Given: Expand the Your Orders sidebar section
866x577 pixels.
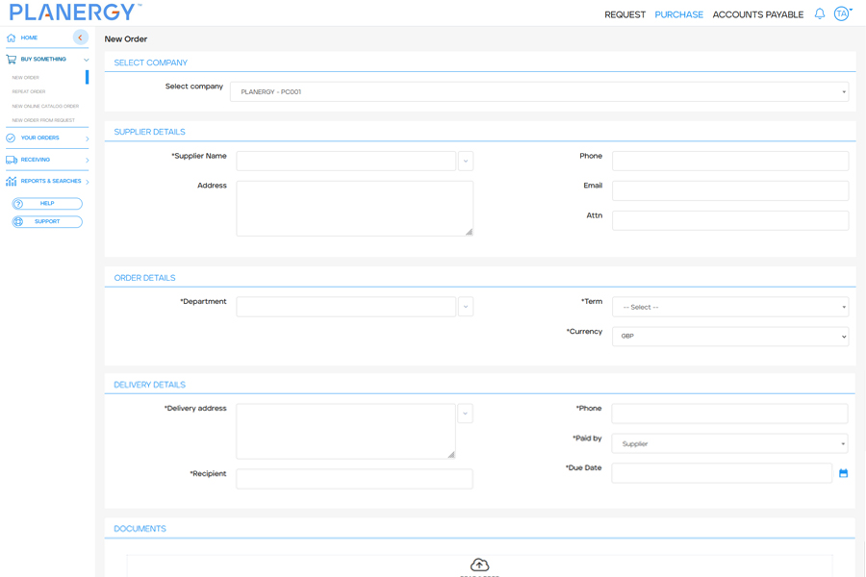Looking at the screenshot, I should (x=87, y=138).
